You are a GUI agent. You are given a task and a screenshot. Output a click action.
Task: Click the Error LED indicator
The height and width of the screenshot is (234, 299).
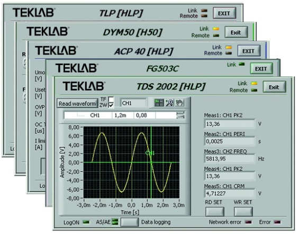(x=277, y=222)
